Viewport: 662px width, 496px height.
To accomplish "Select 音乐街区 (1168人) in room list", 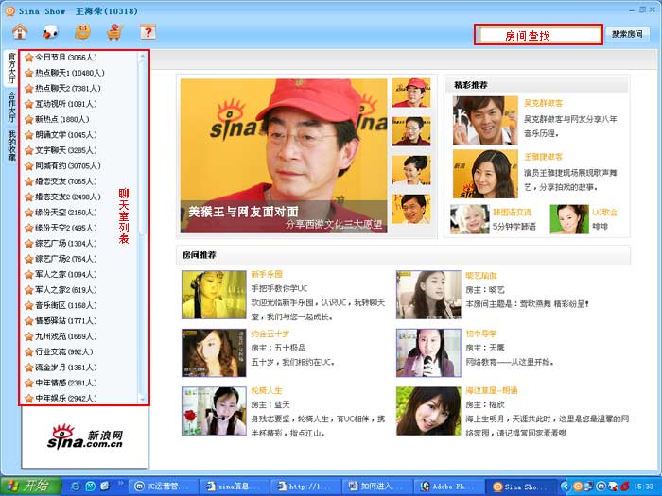I will tap(66, 305).
